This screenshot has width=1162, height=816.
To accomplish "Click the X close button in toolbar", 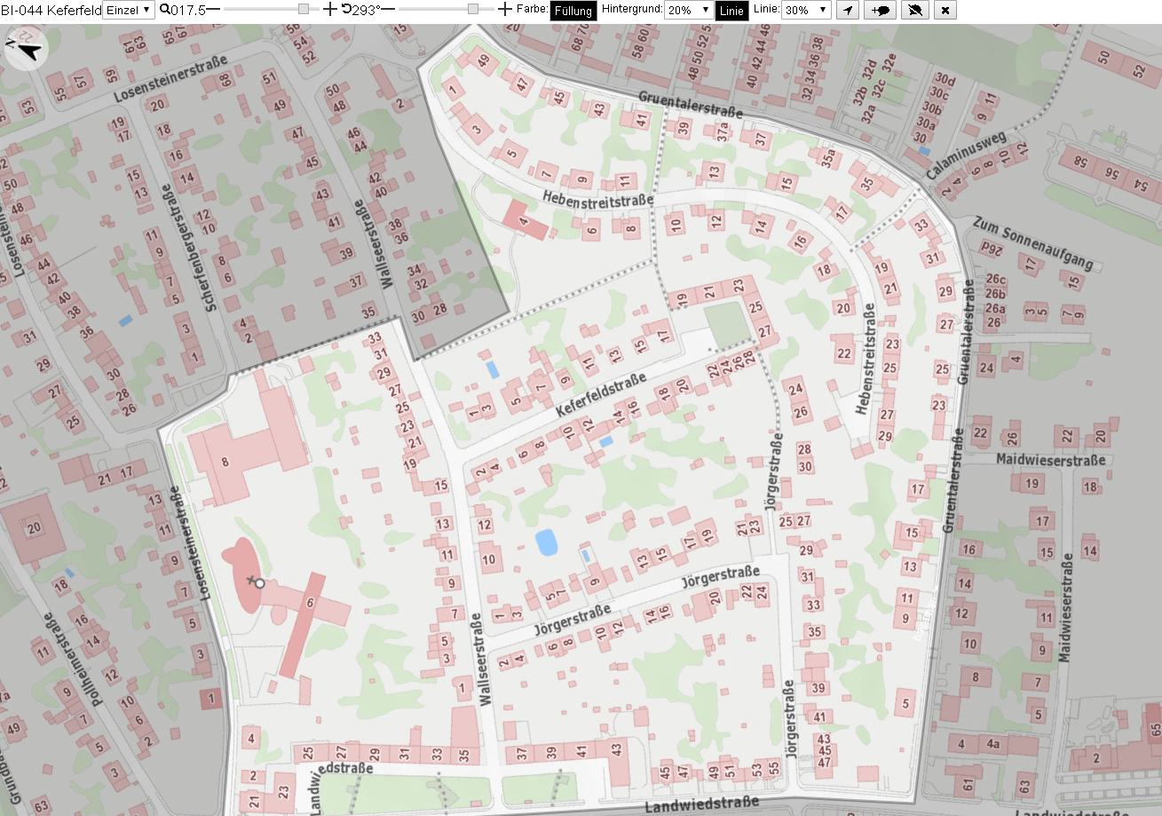I will click(x=945, y=11).
